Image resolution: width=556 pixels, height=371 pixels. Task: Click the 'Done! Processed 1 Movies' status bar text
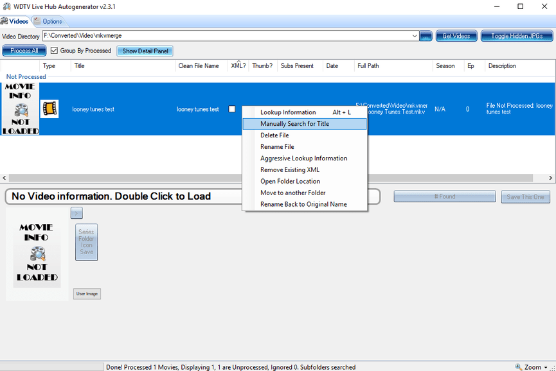tap(231, 367)
